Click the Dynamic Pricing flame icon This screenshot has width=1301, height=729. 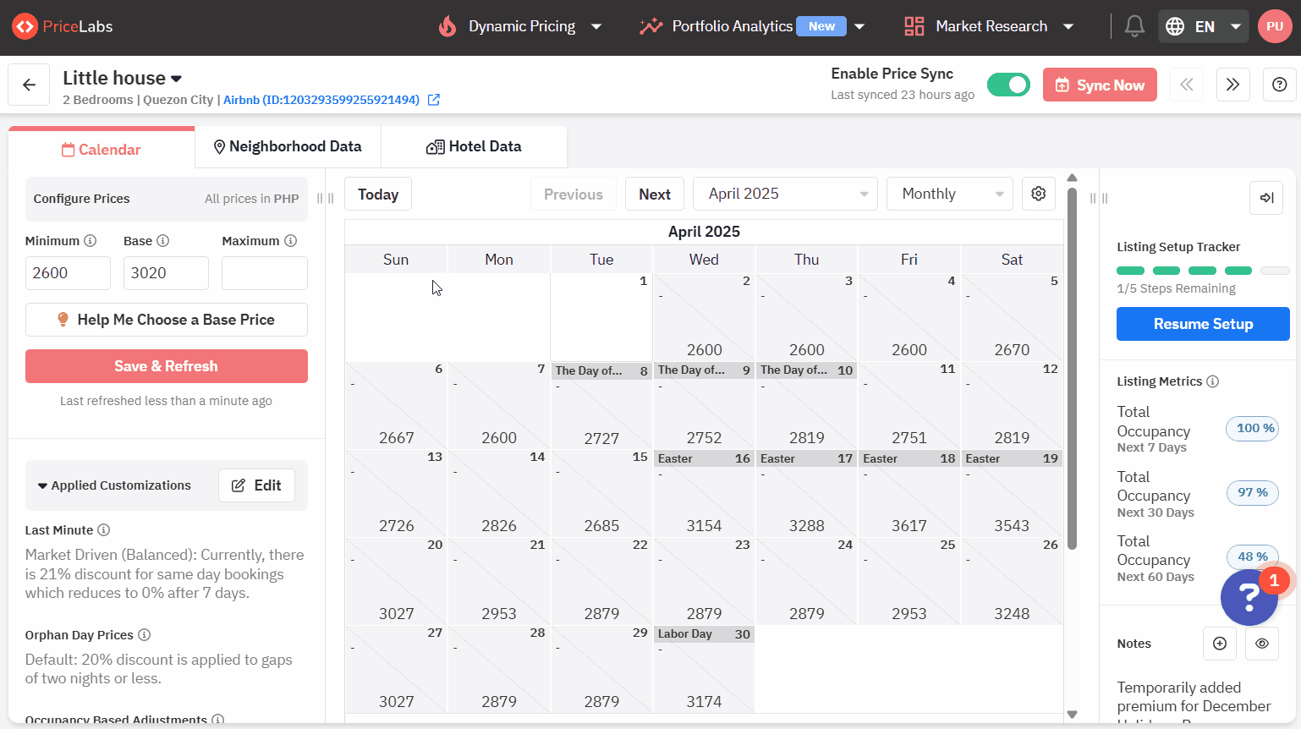point(447,26)
